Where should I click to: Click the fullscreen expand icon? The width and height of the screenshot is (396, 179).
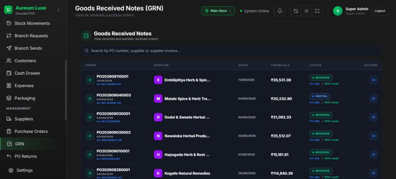point(317,11)
